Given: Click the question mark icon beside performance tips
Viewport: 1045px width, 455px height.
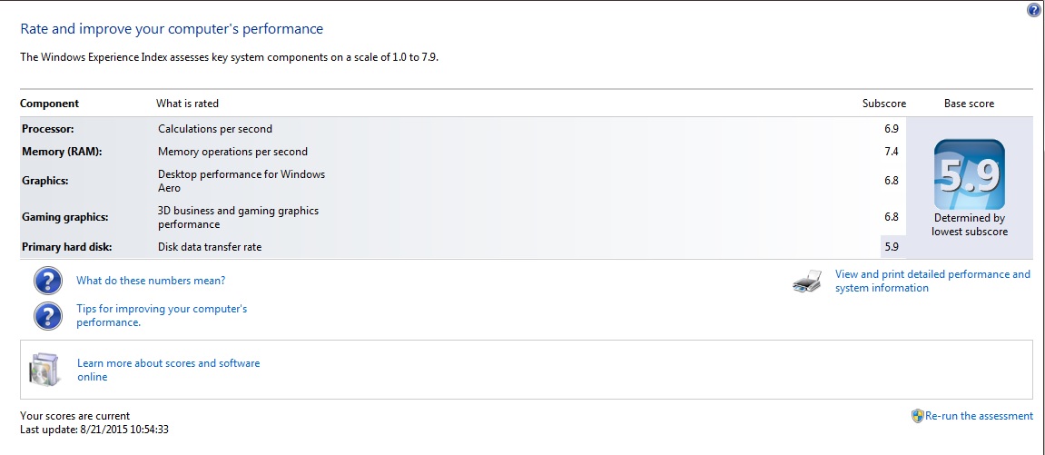Looking at the screenshot, I should click(48, 316).
